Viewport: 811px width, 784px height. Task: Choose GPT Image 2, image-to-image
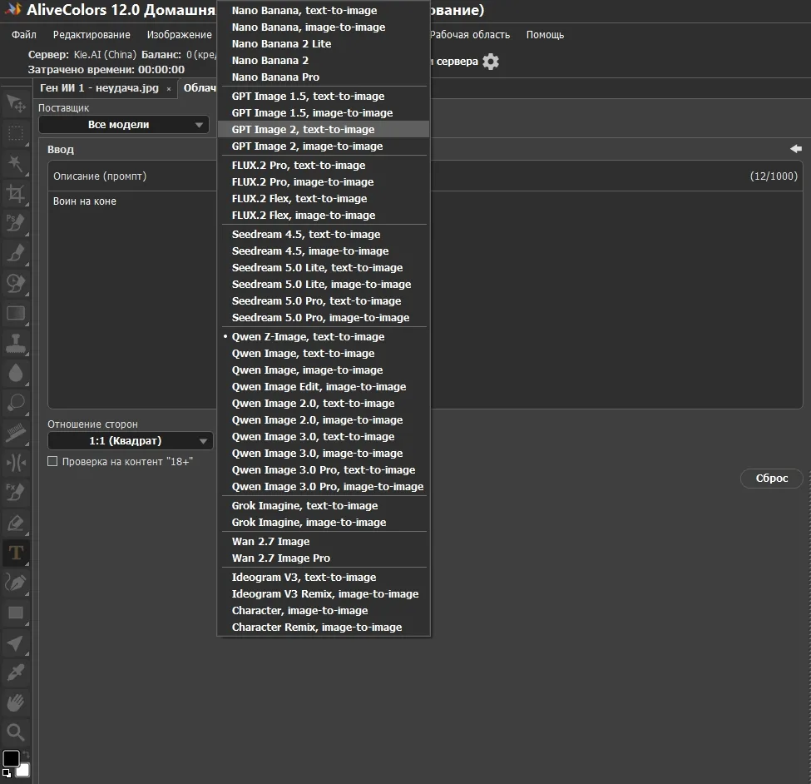point(324,146)
